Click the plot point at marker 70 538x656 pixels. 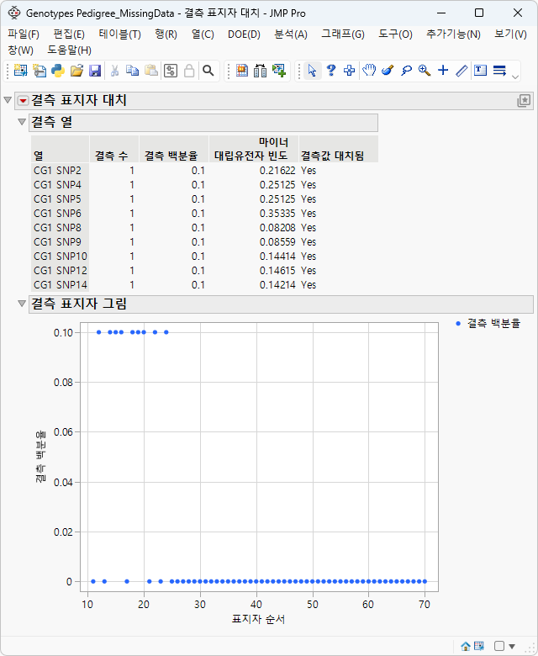click(x=425, y=581)
